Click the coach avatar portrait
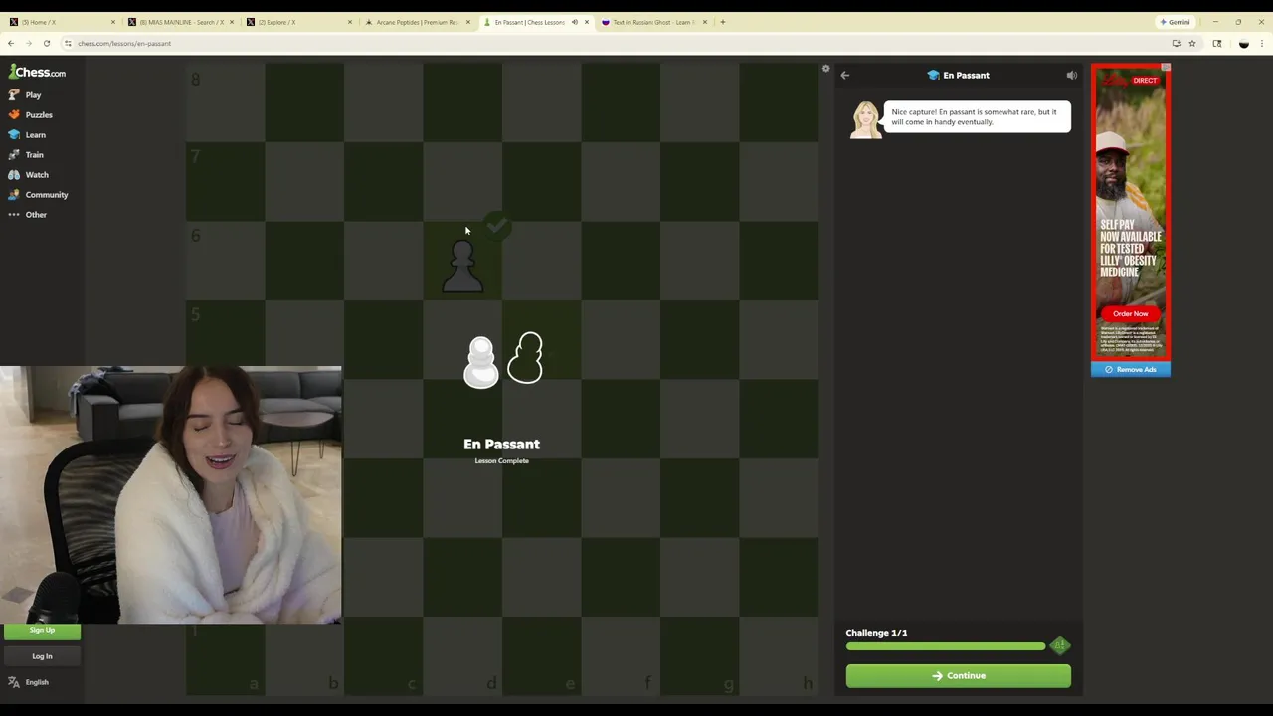Viewport: 1273px width, 716px height. 865,119
